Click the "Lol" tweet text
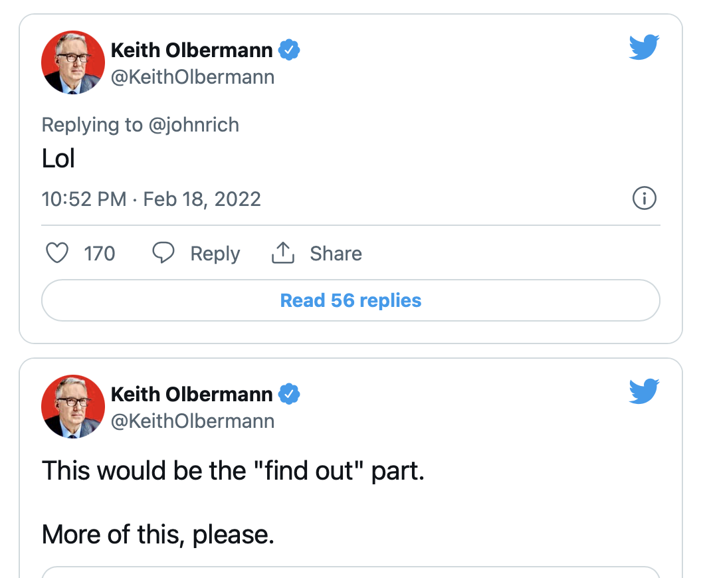Viewport: 703px width, 578px height. click(58, 159)
